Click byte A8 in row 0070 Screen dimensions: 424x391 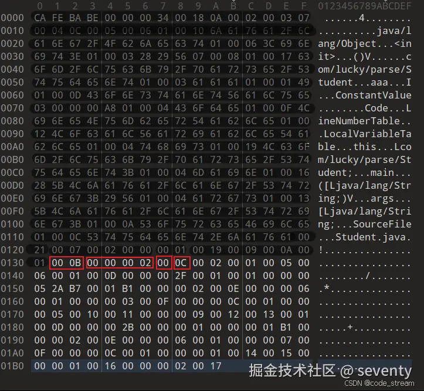click(110, 108)
